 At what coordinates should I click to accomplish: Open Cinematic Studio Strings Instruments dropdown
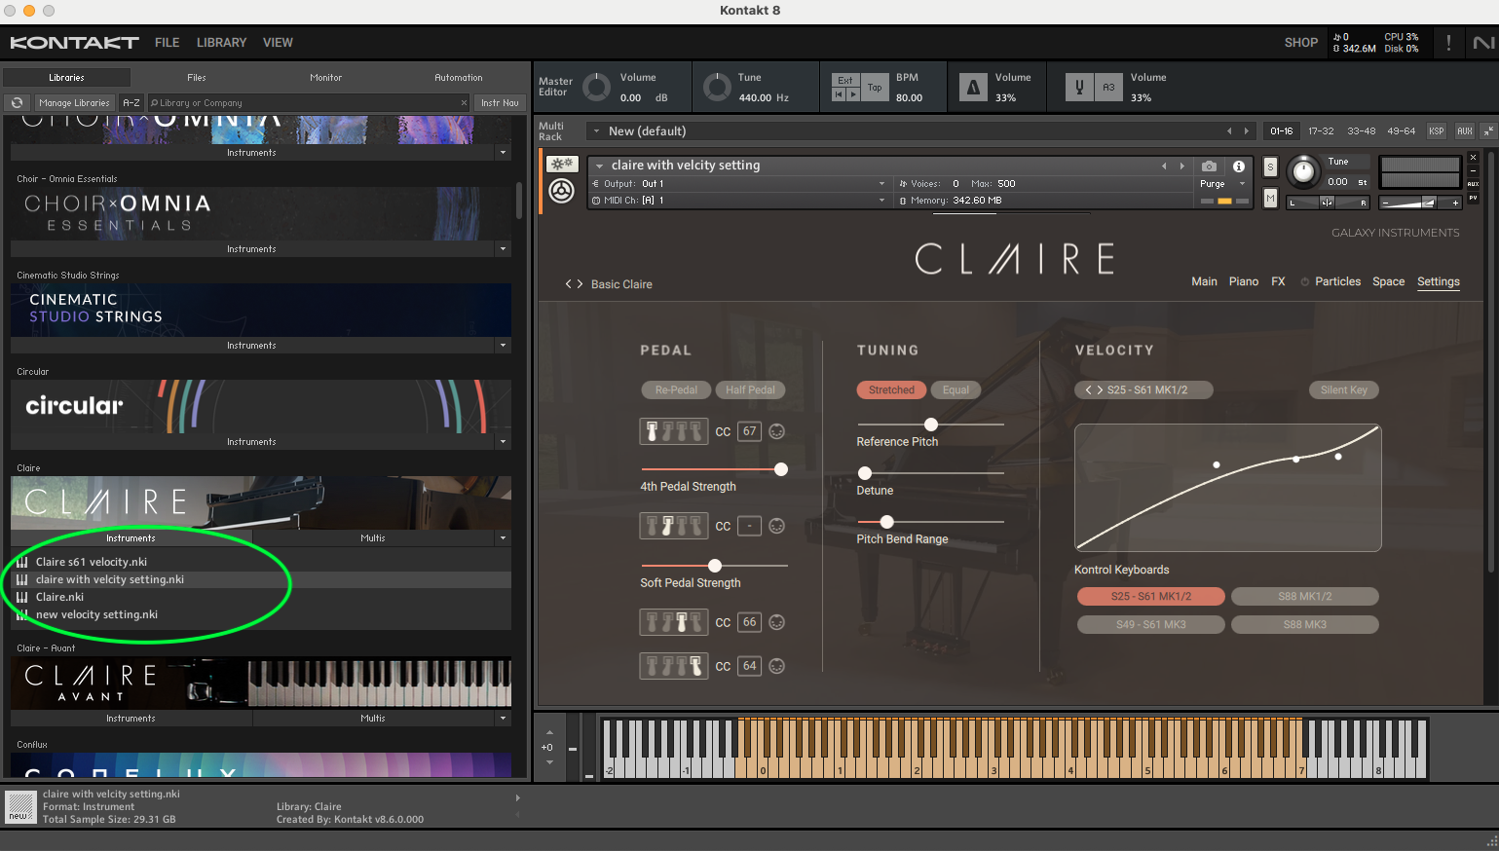503,345
